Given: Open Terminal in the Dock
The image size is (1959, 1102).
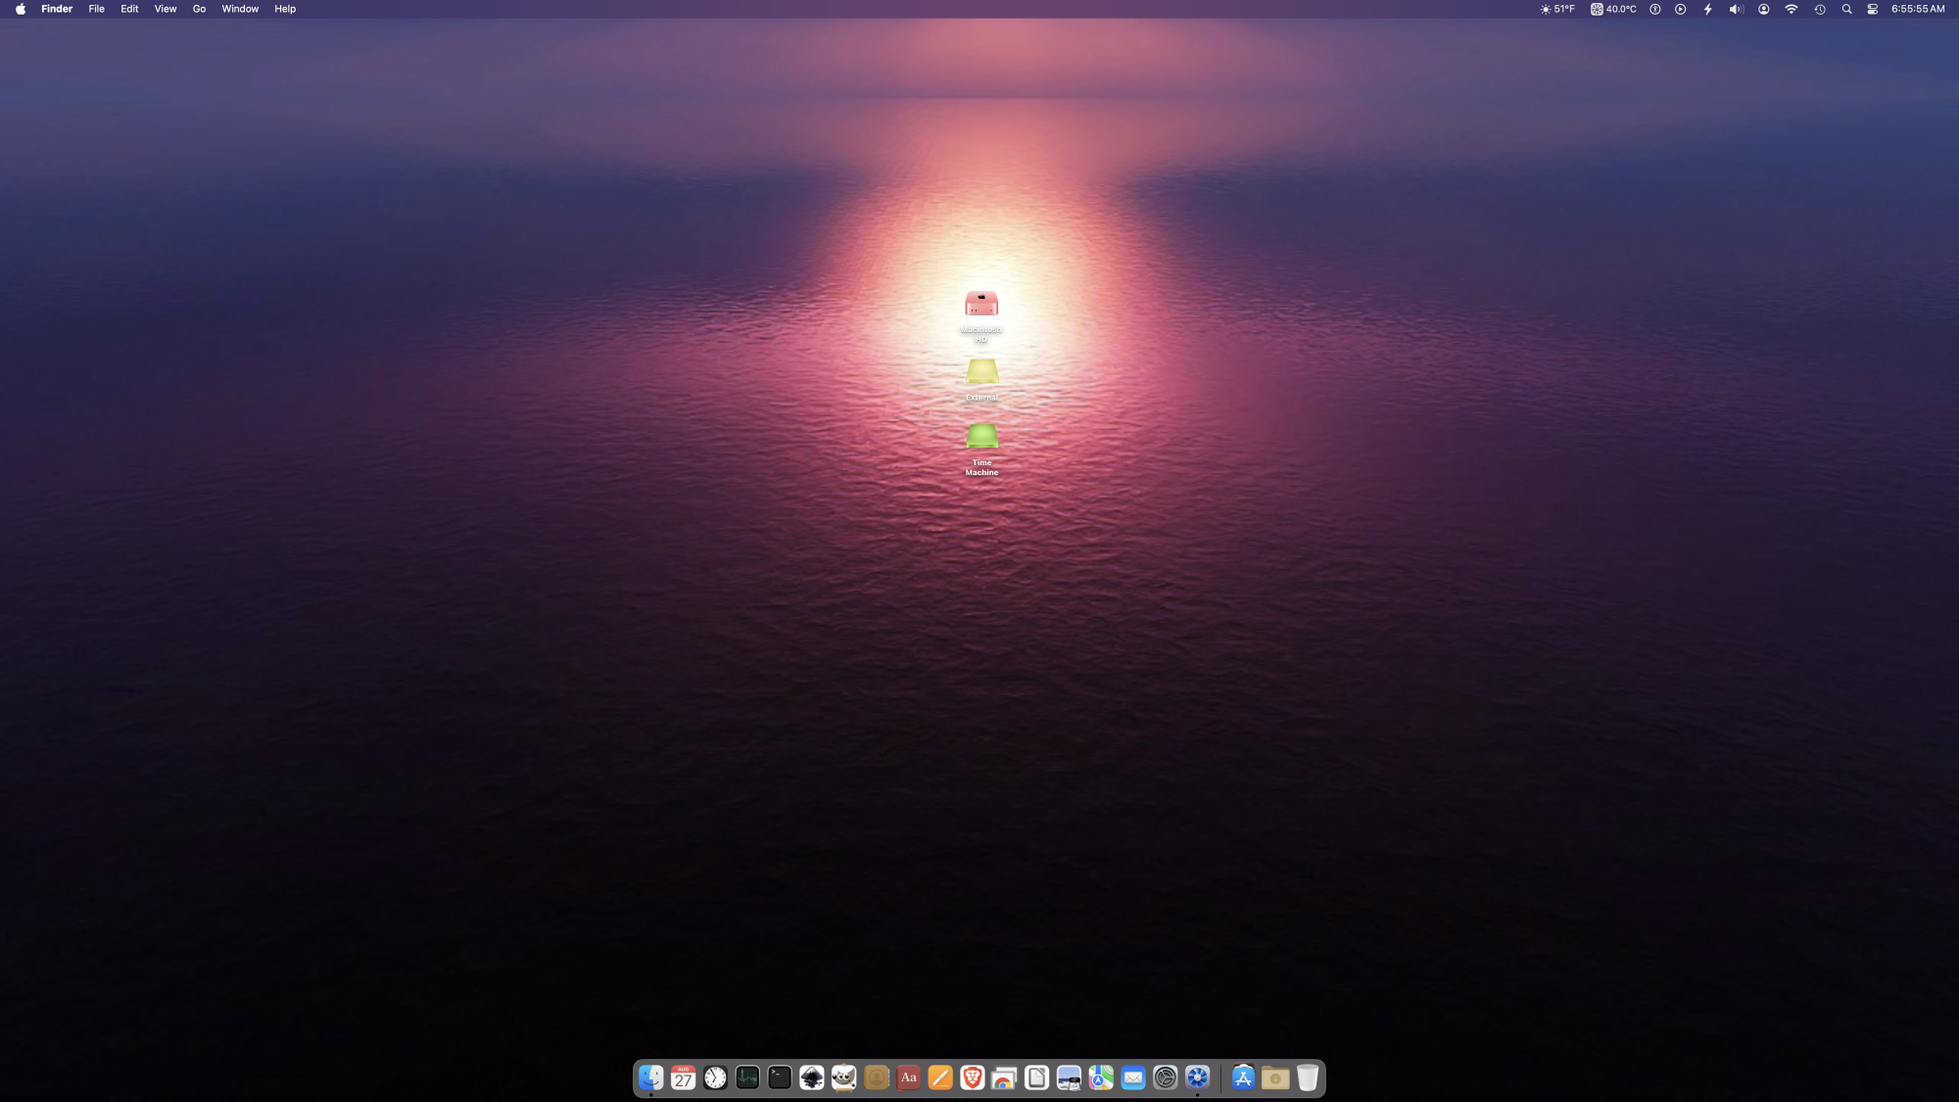Looking at the screenshot, I should (780, 1078).
